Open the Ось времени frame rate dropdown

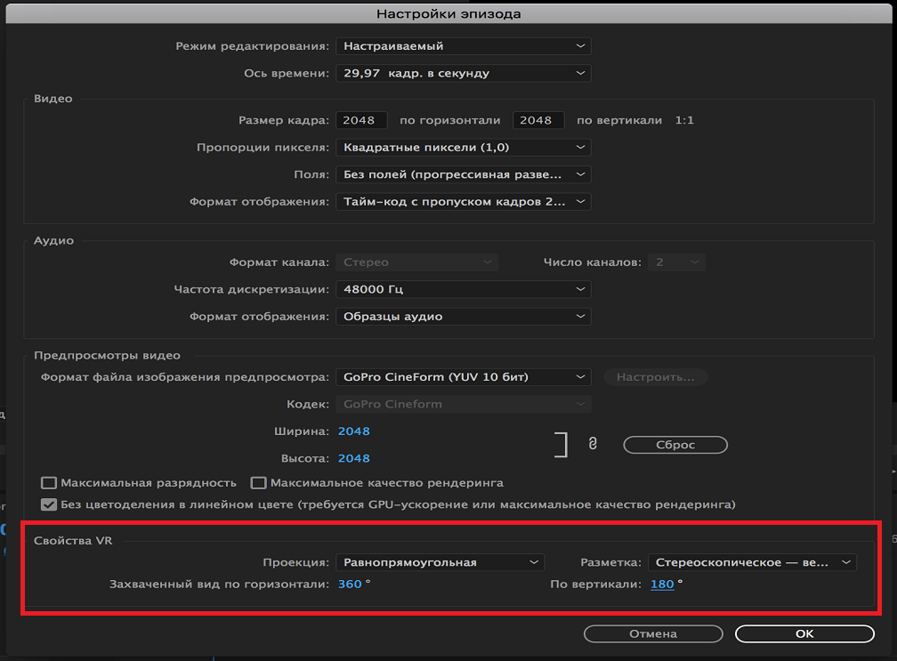pos(464,73)
